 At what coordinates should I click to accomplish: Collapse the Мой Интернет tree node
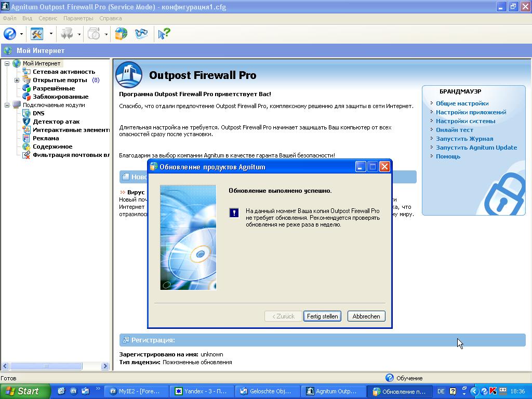click(x=7, y=63)
